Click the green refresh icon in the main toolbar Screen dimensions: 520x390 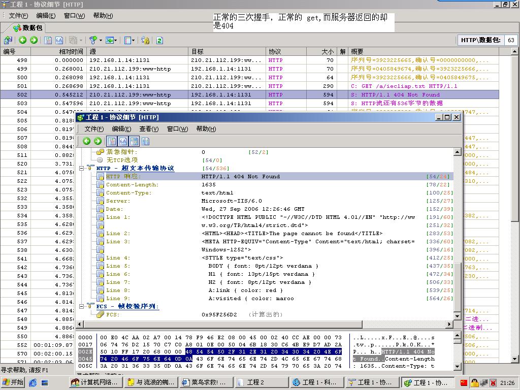pos(159,40)
